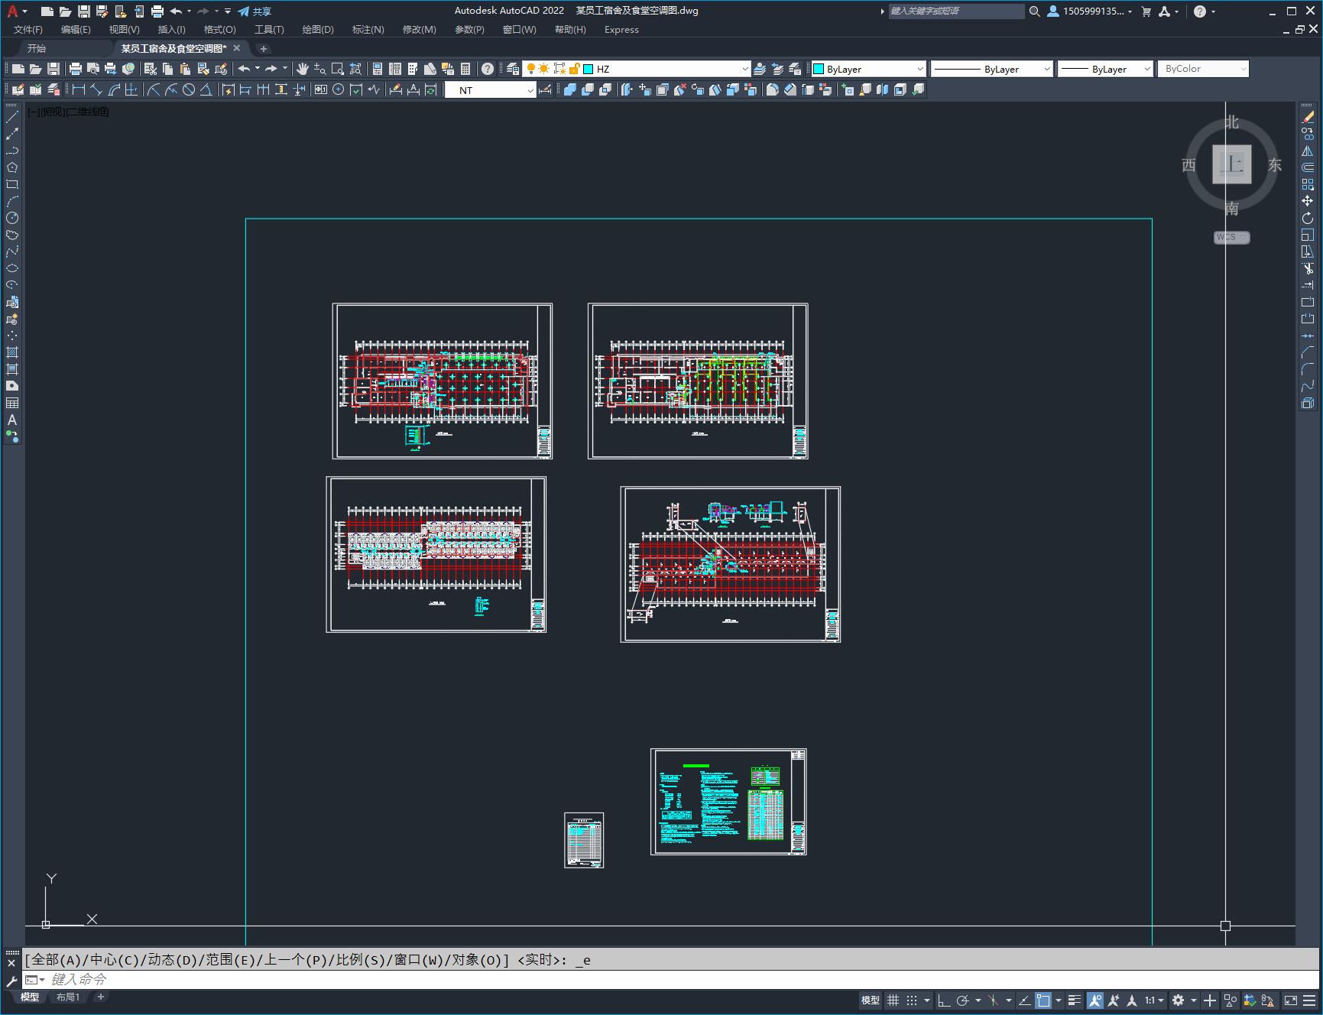This screenshot has height=1015, width=1323.
Task: Toggle object snap (osnap) in status bar
Action: (1043, 1000)
